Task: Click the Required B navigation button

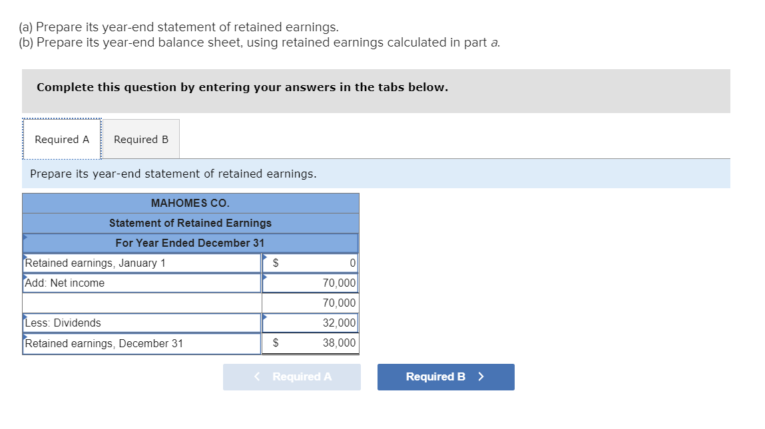Action: coord(445,376)
